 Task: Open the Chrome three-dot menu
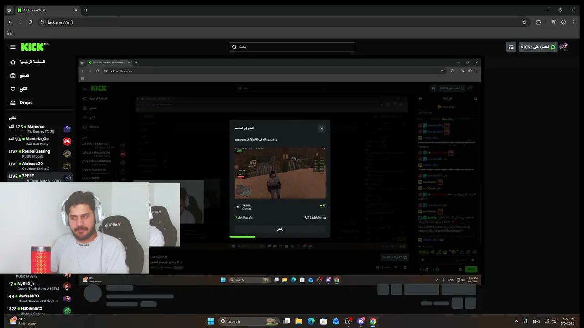[574, 22]
